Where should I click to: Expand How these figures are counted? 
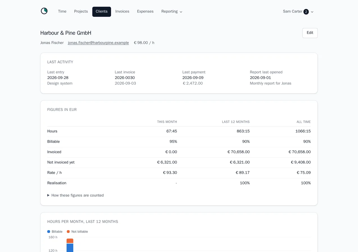(76, 195)
